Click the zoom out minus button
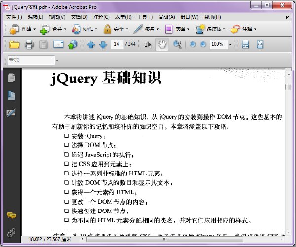296x247 pixels. pos(193,44)
